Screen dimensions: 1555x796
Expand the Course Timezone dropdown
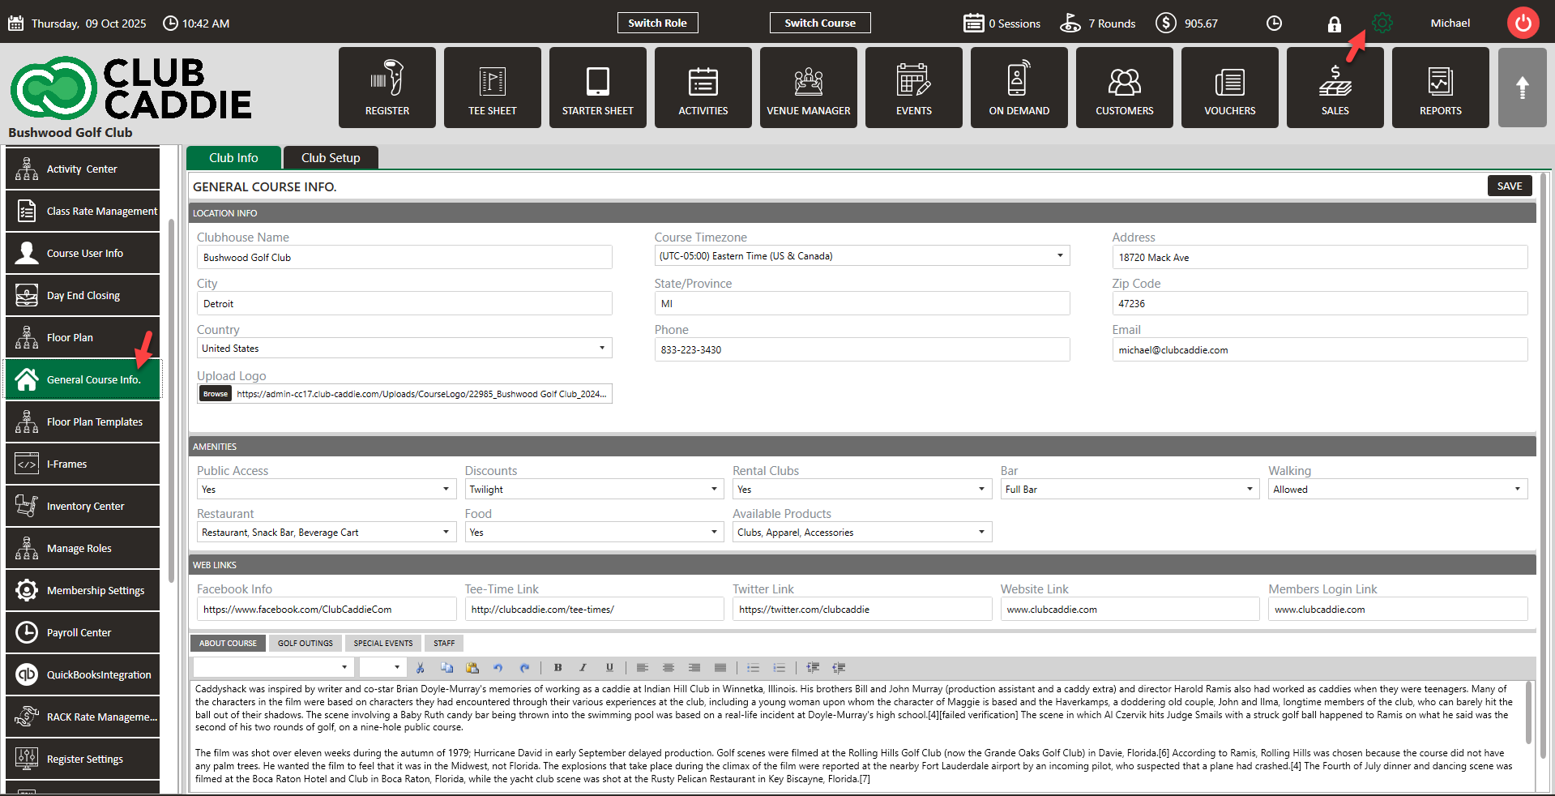point(1059,256)
